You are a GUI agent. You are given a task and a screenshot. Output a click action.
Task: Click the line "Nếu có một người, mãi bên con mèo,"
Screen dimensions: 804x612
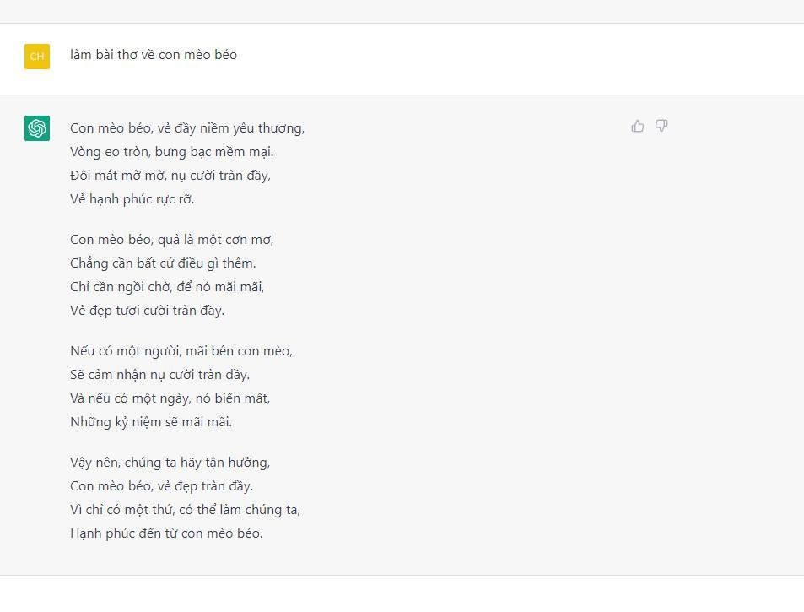click(x=181, y=351)
